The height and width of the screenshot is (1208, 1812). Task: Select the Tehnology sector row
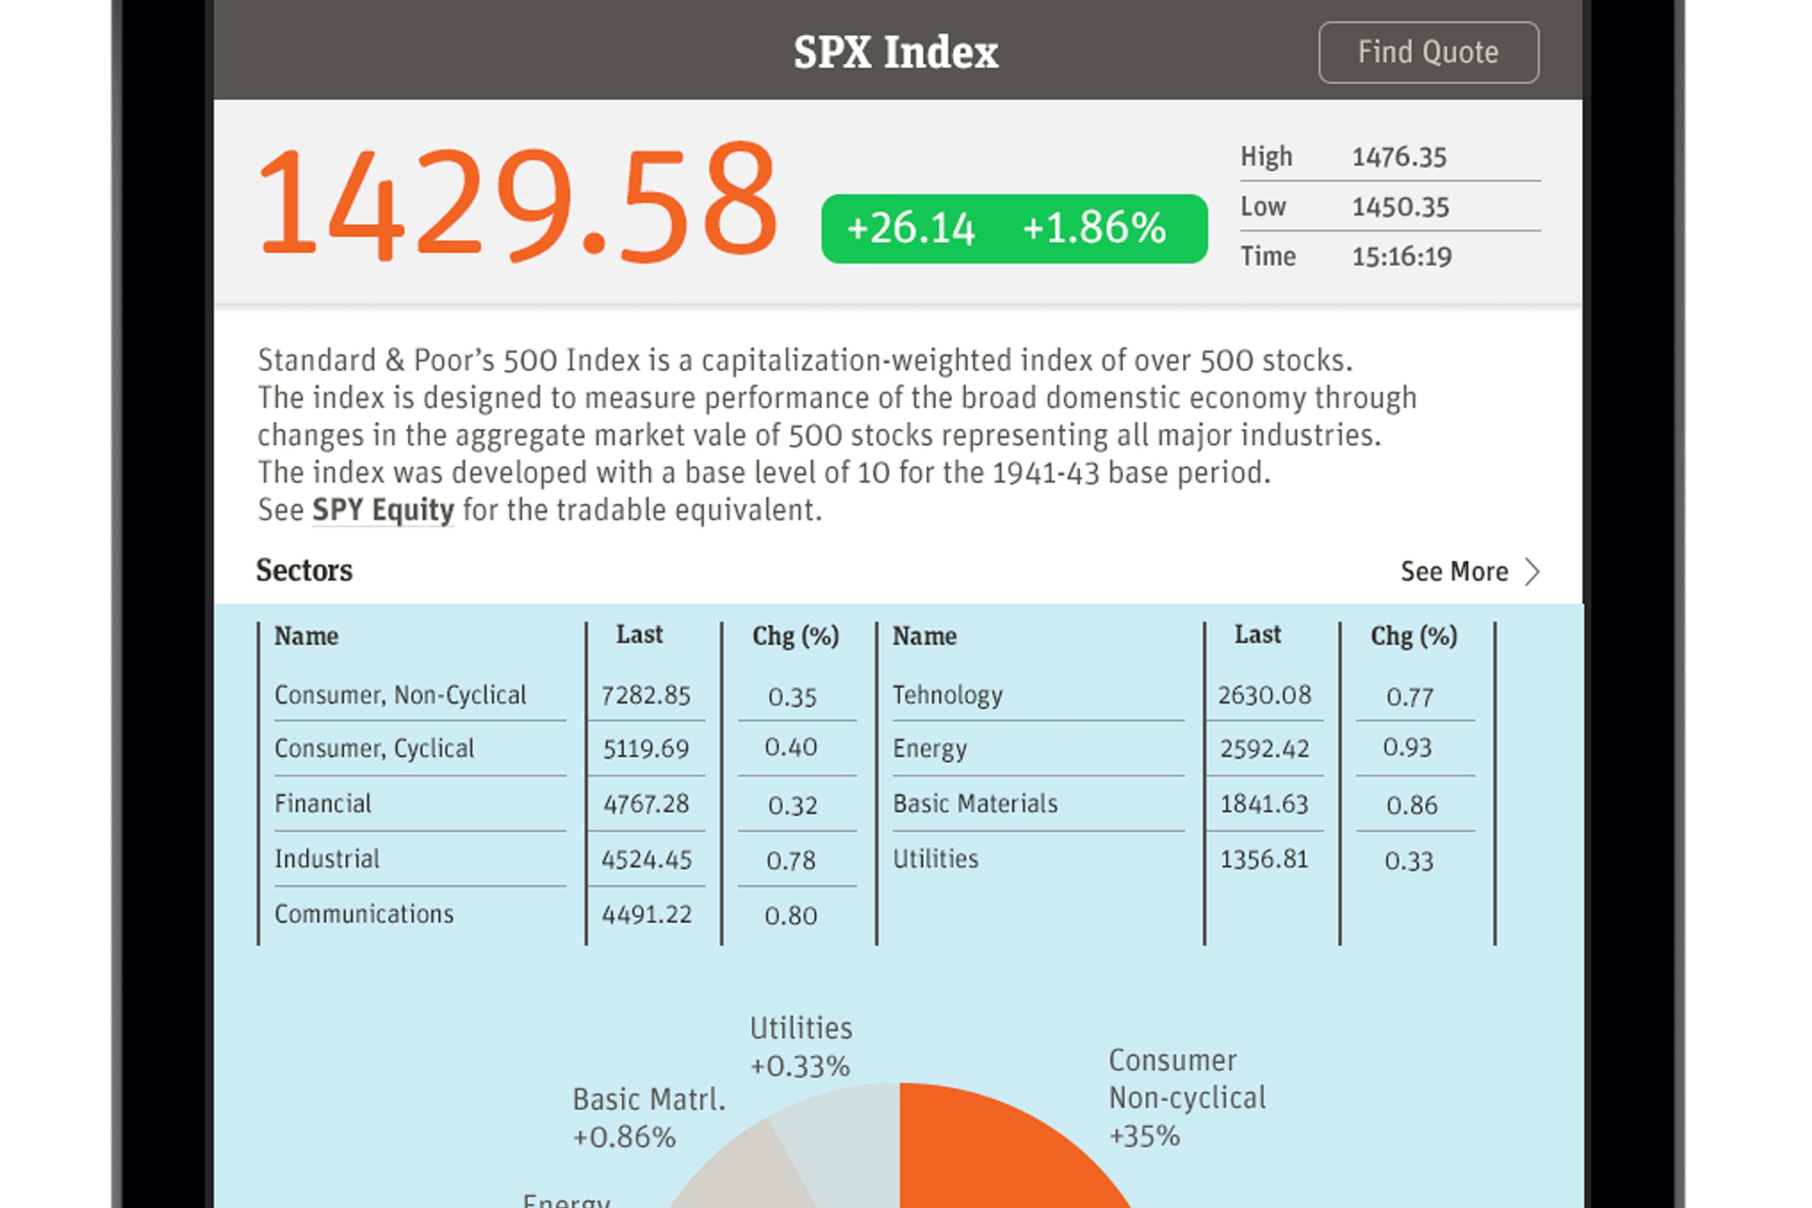(947, 695)
